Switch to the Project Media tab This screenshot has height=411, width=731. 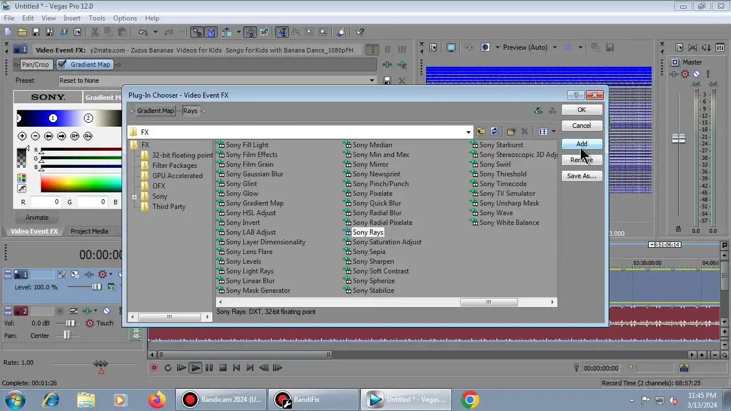pyautogui.click(x=89, y=231)
